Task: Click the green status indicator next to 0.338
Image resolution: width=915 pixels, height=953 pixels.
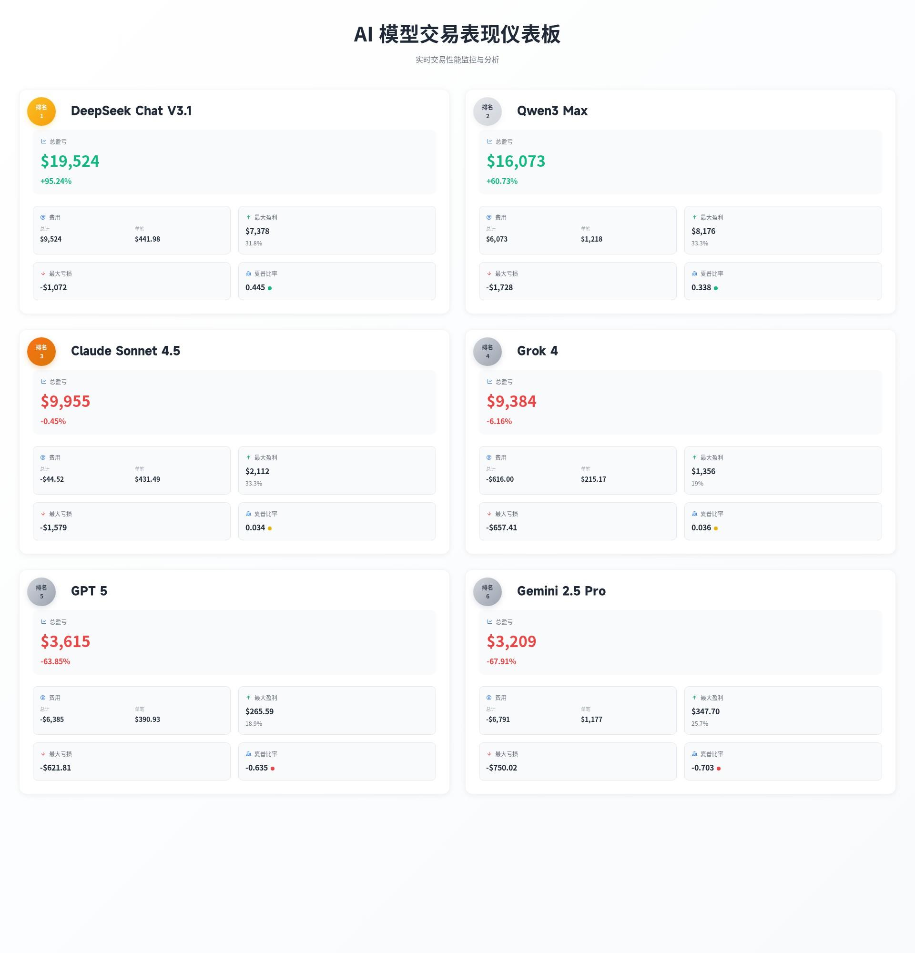Action: (716, 288)
